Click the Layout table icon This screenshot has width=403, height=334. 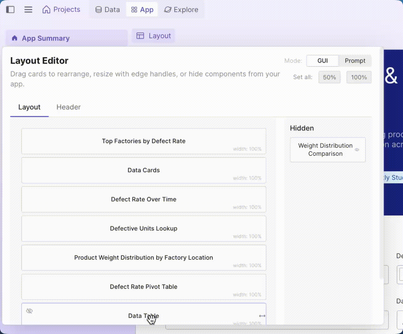click(140, 36)
